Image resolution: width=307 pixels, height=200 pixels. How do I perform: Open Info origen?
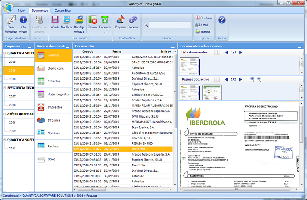pos(23,24)
